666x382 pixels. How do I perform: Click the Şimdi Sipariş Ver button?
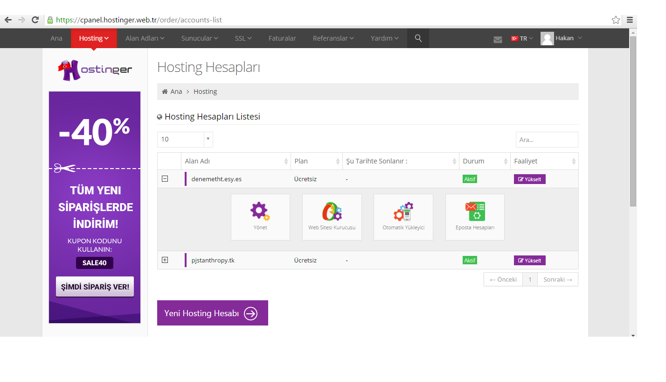(x=95, y=287)
